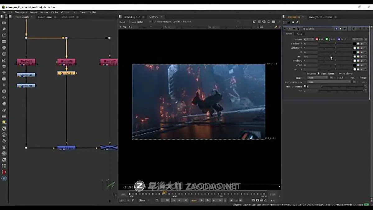Open the Particles nodes toolbar menu
This screenshot has height=210, width=373.
(4, 85)
